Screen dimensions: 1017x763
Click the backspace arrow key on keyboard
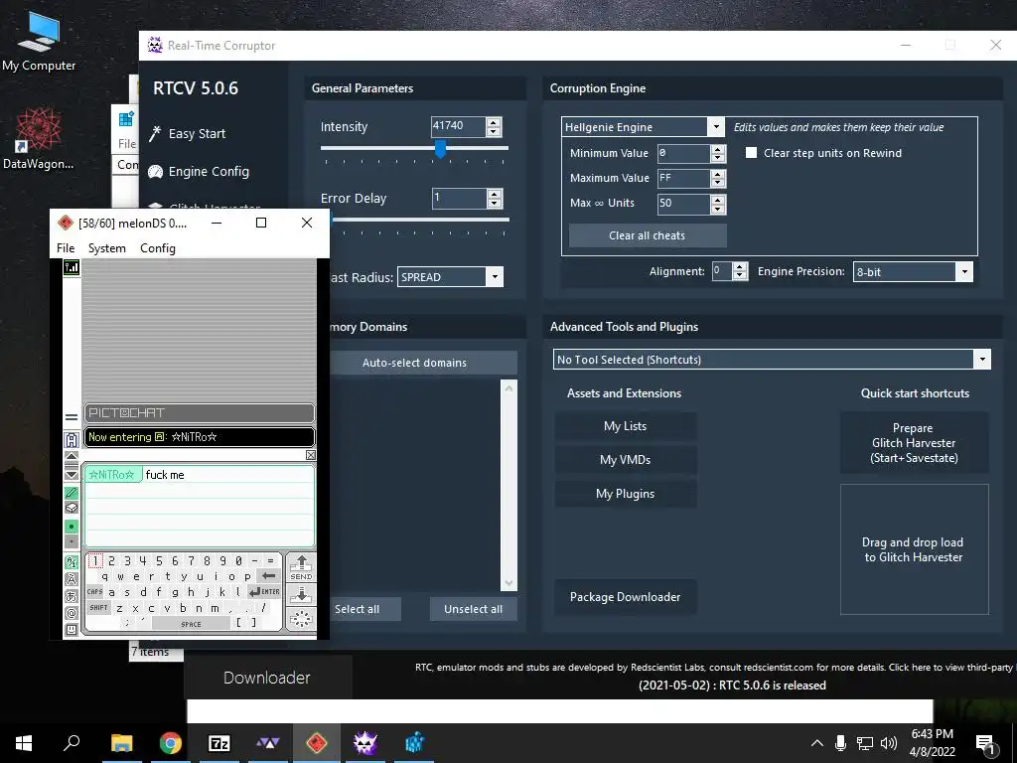coord(268,575)
